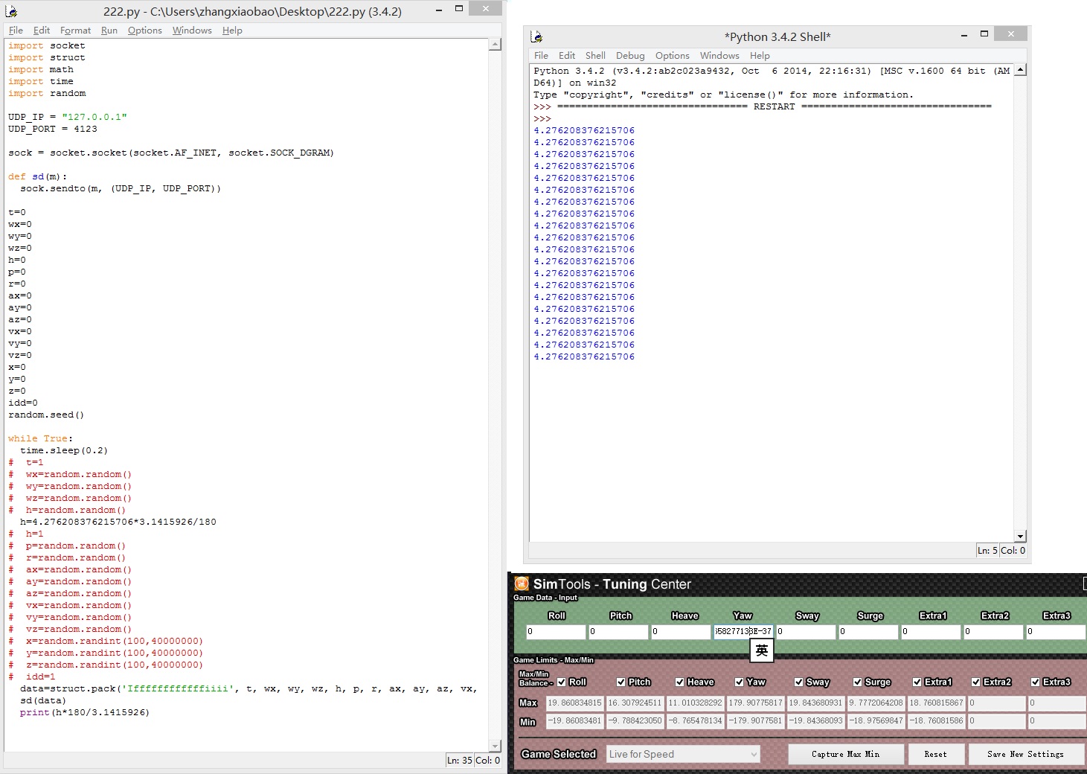The height and width of the screenshot is (774, 1087).
Task: Uncheck the Roll balance checkbox
Action: click(562, 682)
